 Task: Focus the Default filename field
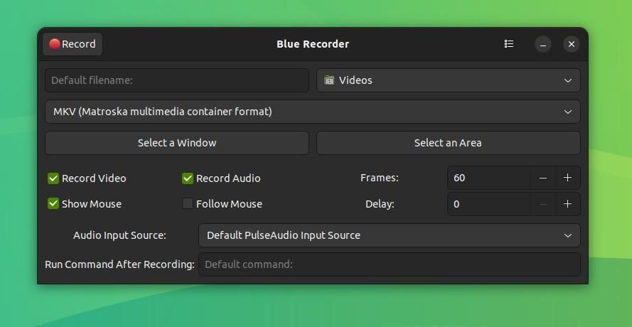tap(177, 80)
